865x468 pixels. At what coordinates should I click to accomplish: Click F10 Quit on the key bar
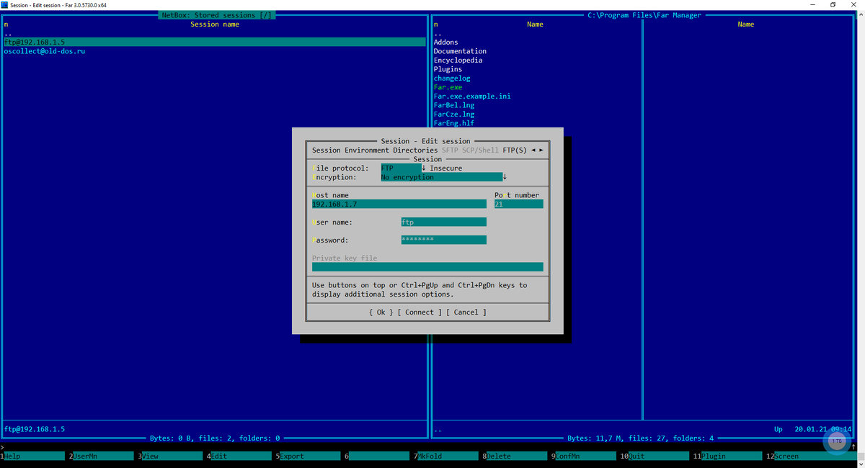(x=654, y=456)
